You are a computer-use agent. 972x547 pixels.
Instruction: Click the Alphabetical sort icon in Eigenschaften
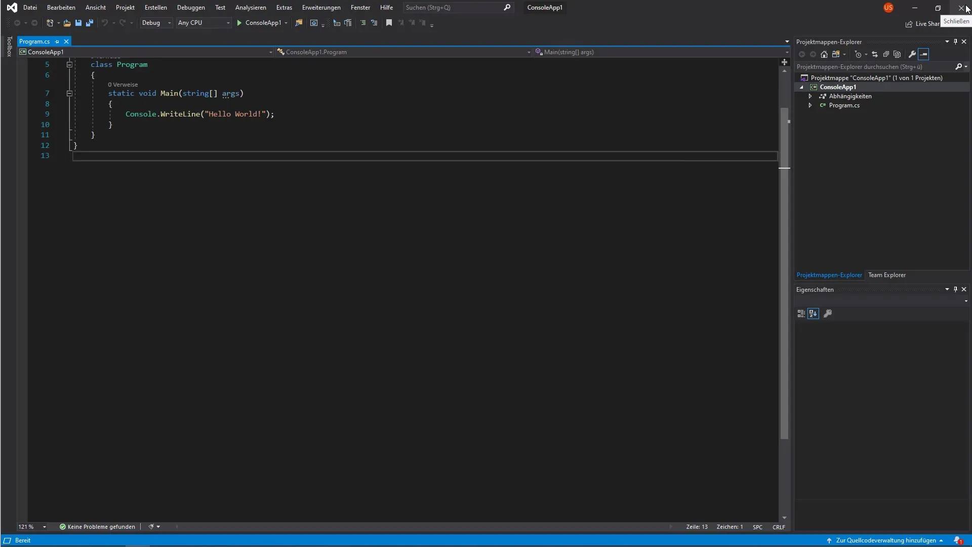click(813, 314)
